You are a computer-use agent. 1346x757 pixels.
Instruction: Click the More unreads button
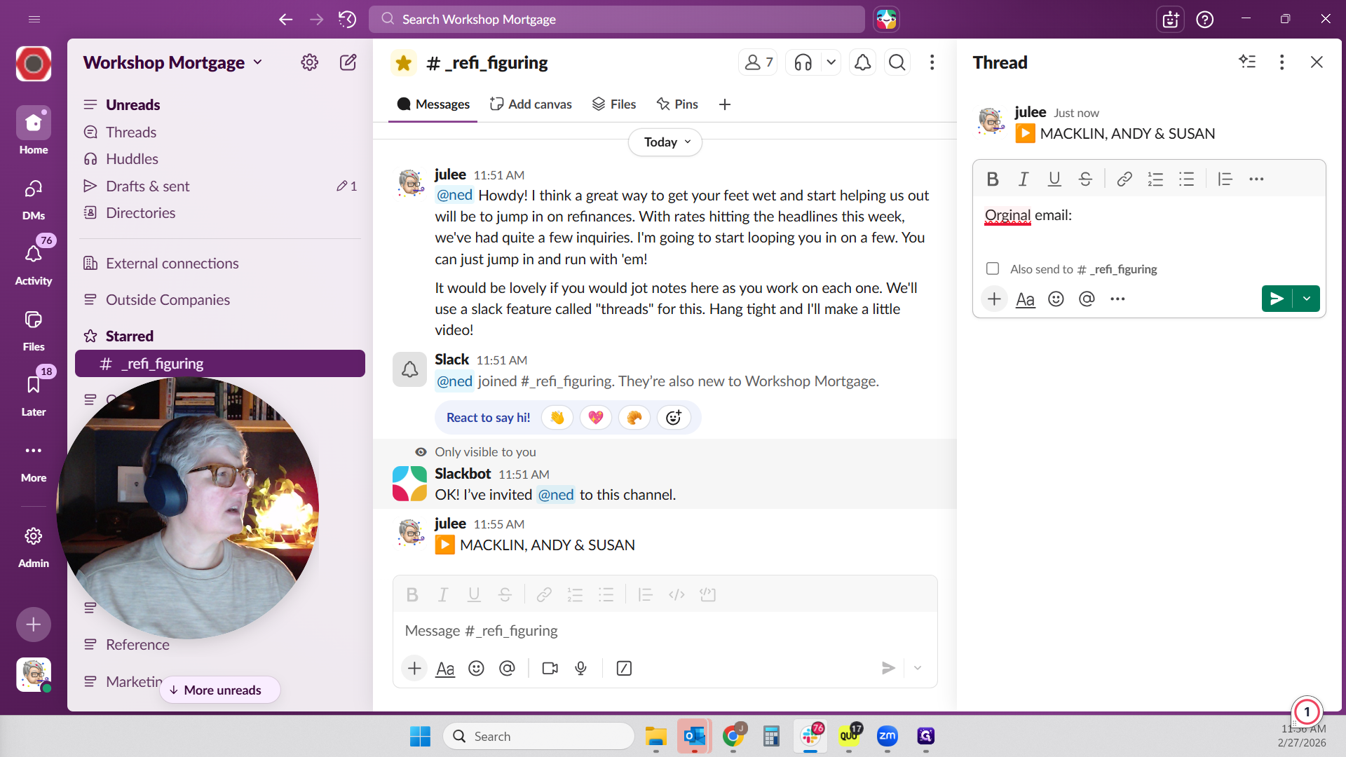click(220, 690)
